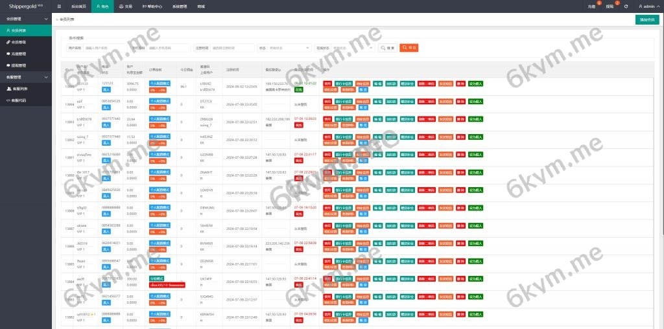Open 客服代码 in the sidebar

click(19, 100)
